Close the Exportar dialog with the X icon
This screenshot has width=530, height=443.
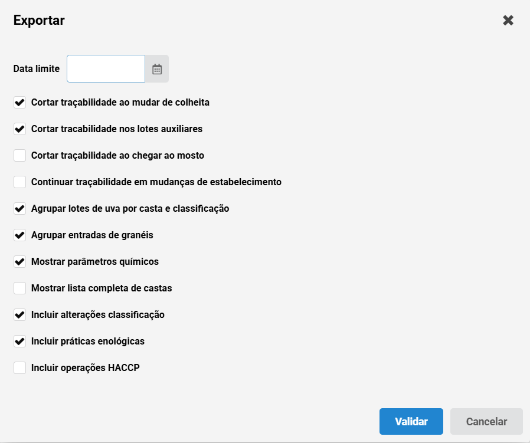(x=508, y=20)
